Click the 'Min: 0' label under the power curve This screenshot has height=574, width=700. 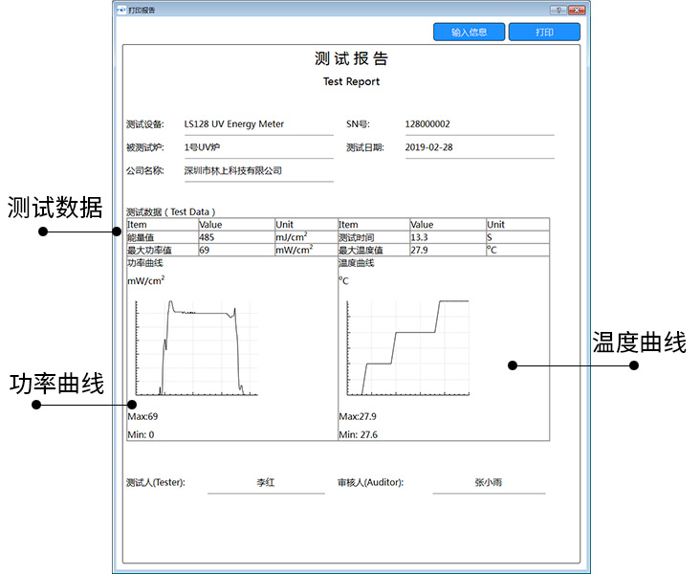[142, 434]
